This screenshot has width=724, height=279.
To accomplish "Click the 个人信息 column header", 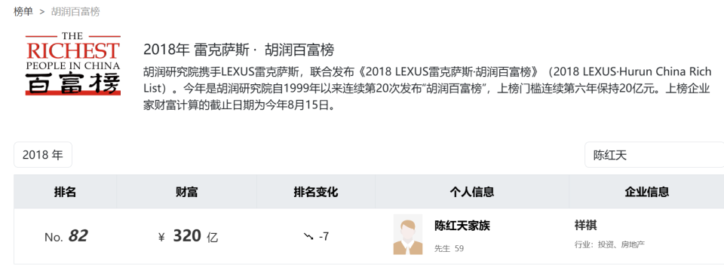I will point(472,192).
